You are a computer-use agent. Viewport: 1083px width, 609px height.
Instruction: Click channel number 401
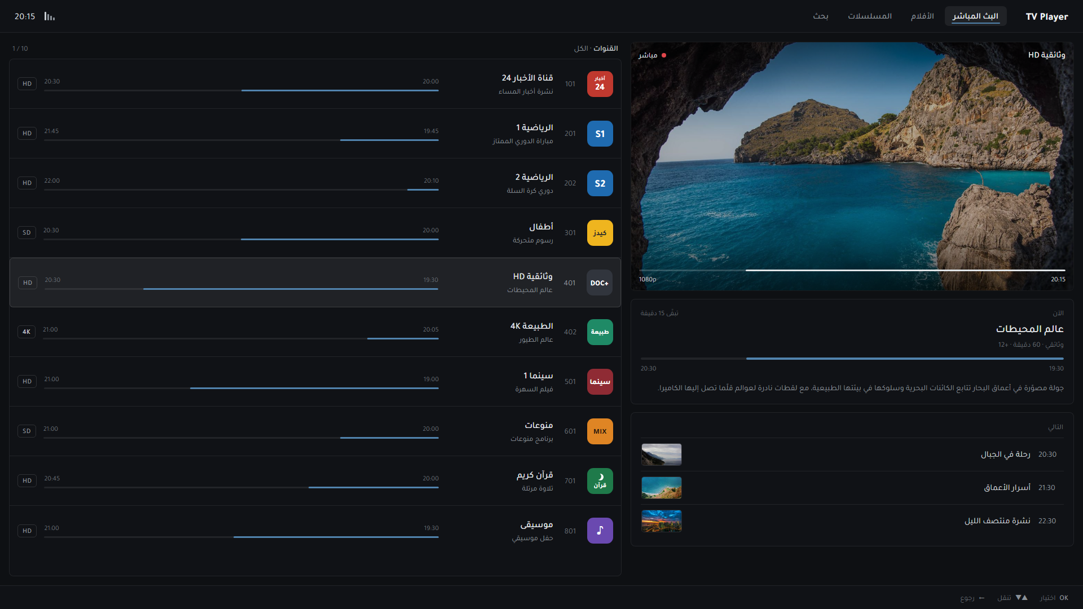(570, 283)
